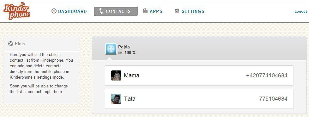309x117 pixels.
Task: Click Tata's phone number 775104684
Action: click(273, 98)
